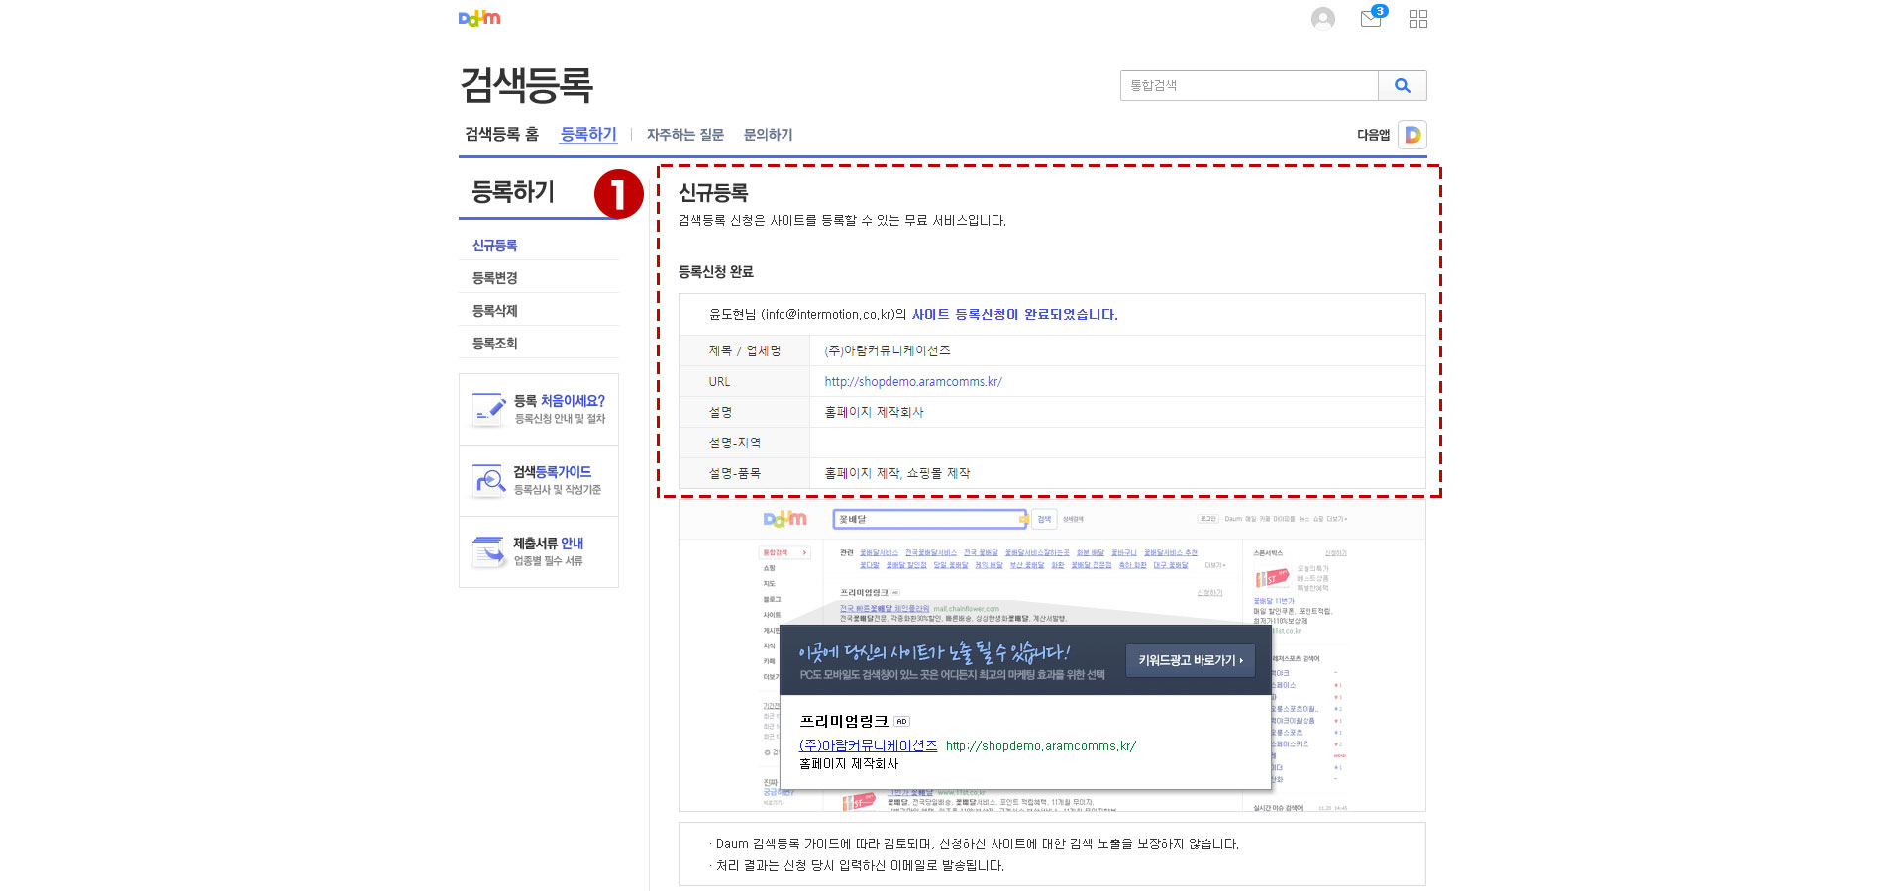This screenshot has width=1882, height=891.
Task: Click the 검색등록 page title
Action: point(527,85)
